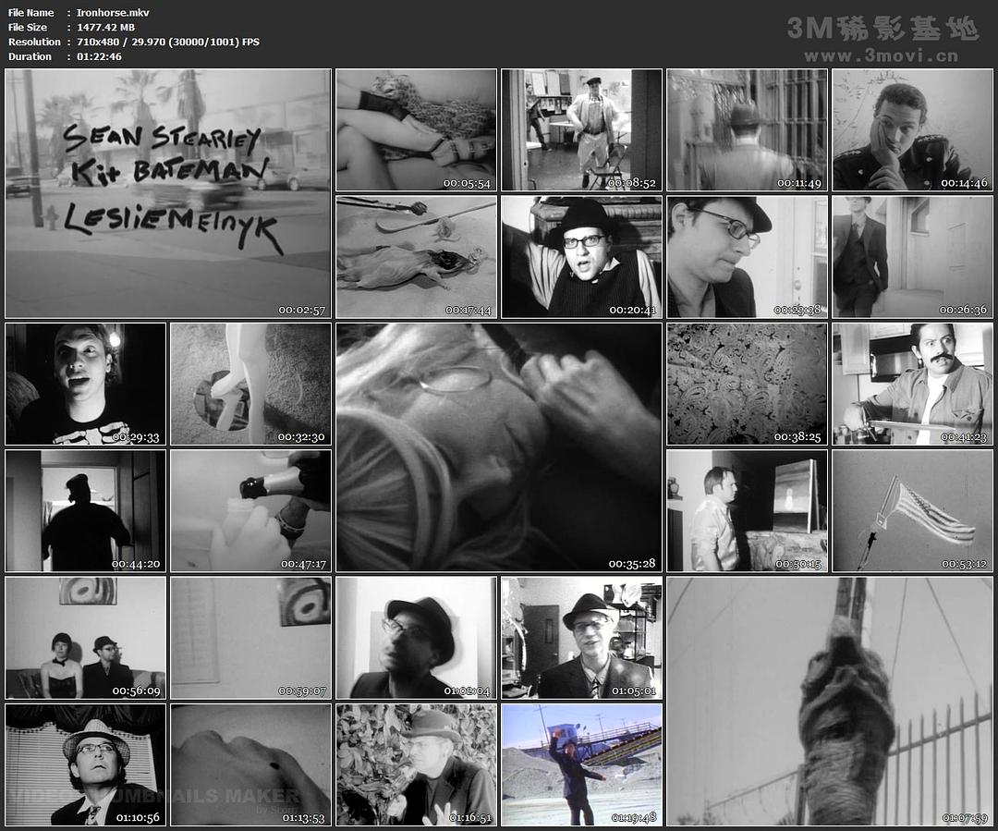998x831 pixels.
Task: Open the man in suit frame 00:26:36
Action: click(x=912, y=256)
